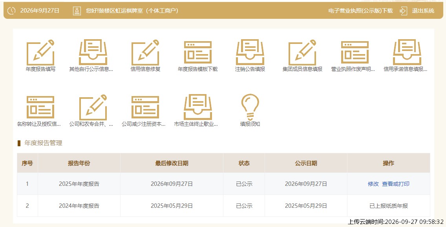Click the 集团成员信息填报 label

(x=302, y=69)
